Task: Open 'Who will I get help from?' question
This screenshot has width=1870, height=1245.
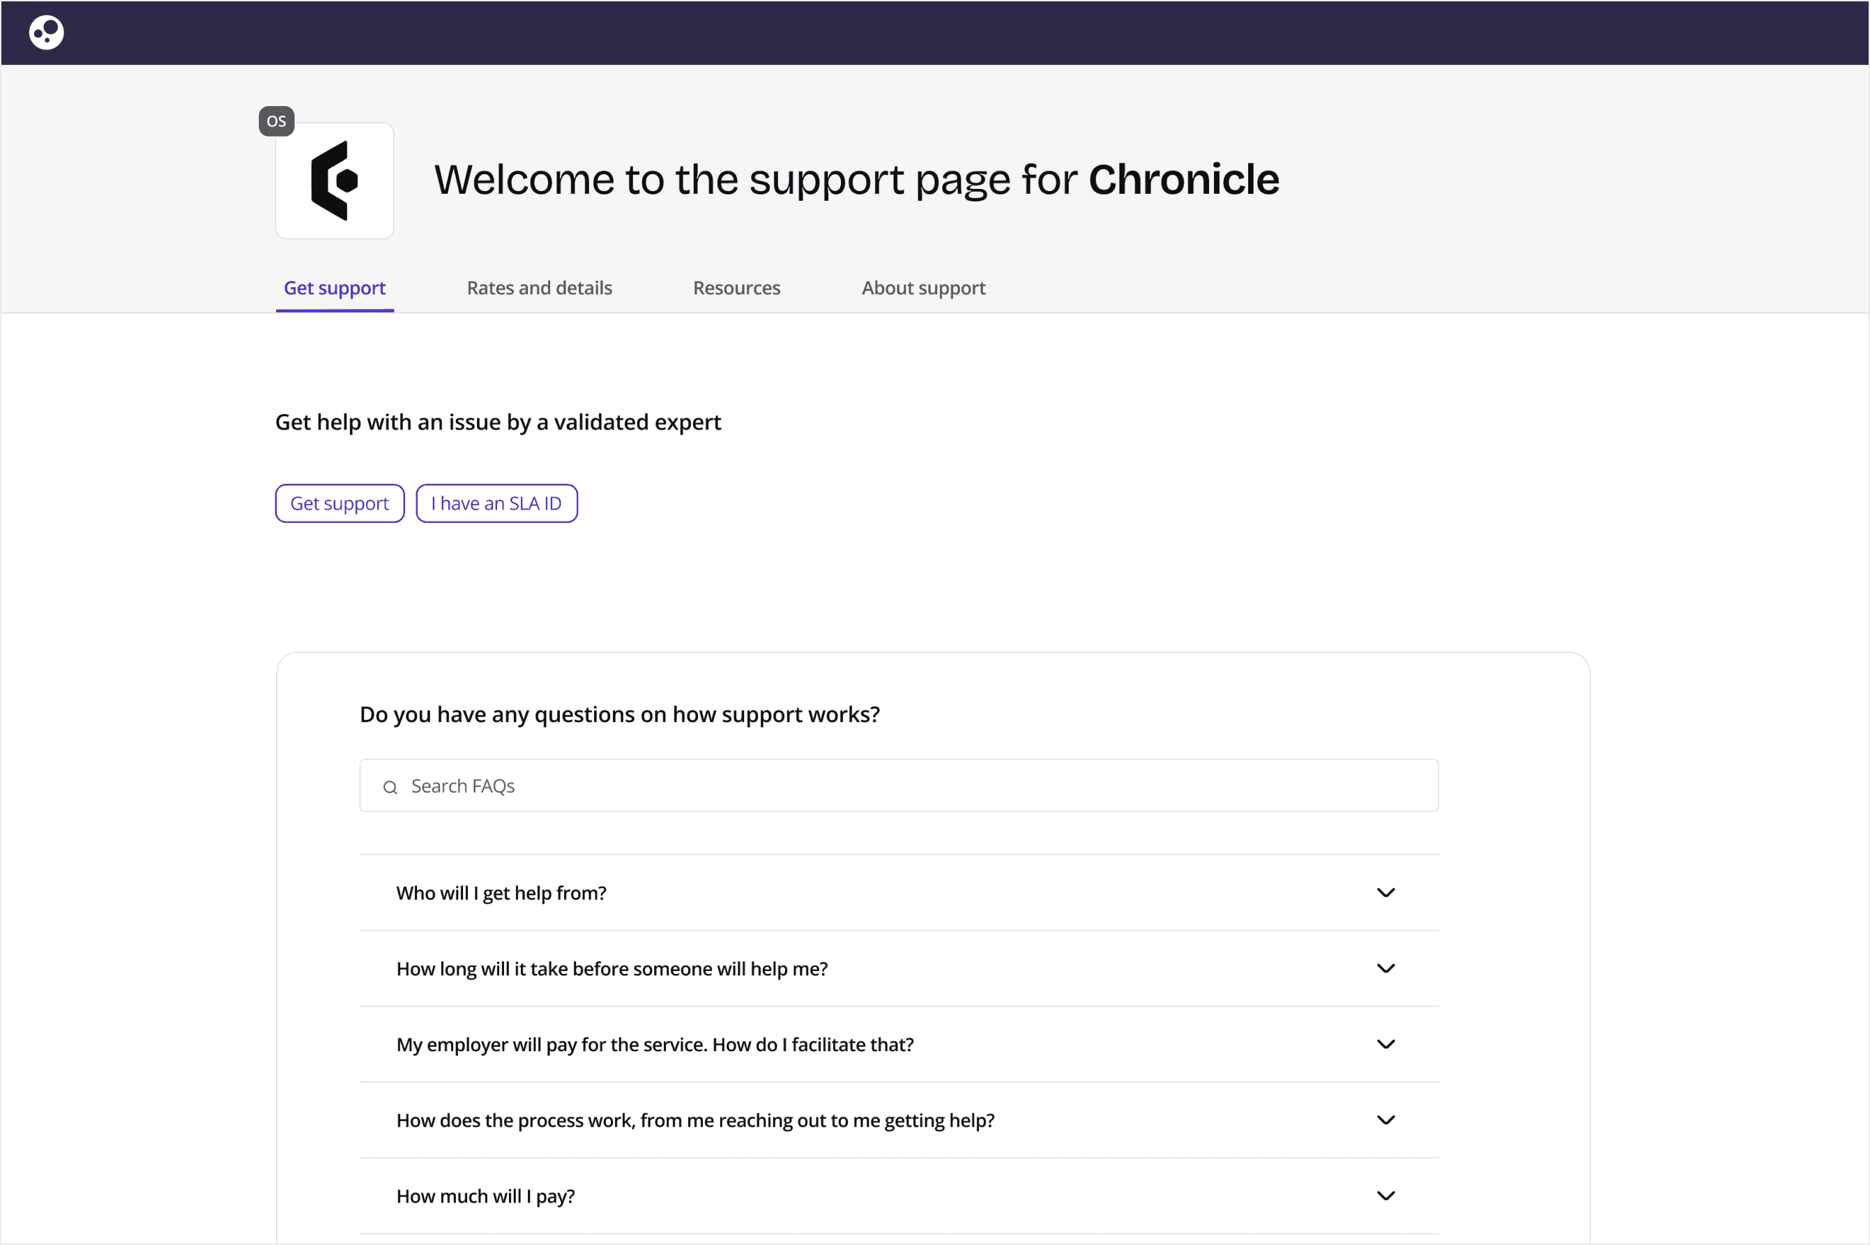Action: [501, 893]
